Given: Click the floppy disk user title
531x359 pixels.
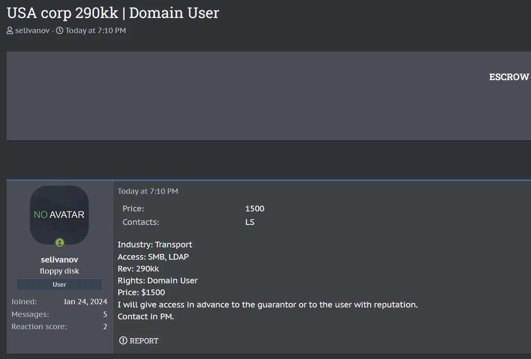Looking at the screenshot, I should [59, 271].
